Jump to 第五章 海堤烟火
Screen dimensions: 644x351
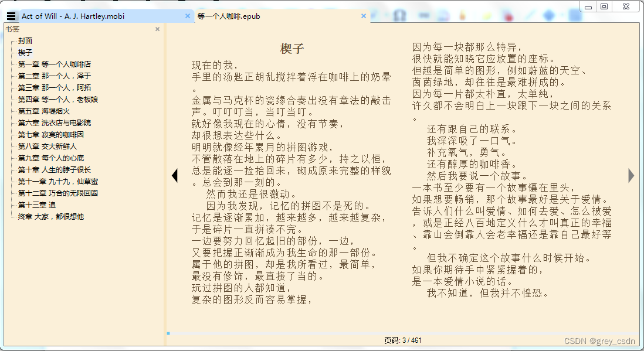44,111
